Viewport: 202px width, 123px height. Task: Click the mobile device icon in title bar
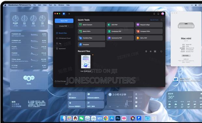158,14
